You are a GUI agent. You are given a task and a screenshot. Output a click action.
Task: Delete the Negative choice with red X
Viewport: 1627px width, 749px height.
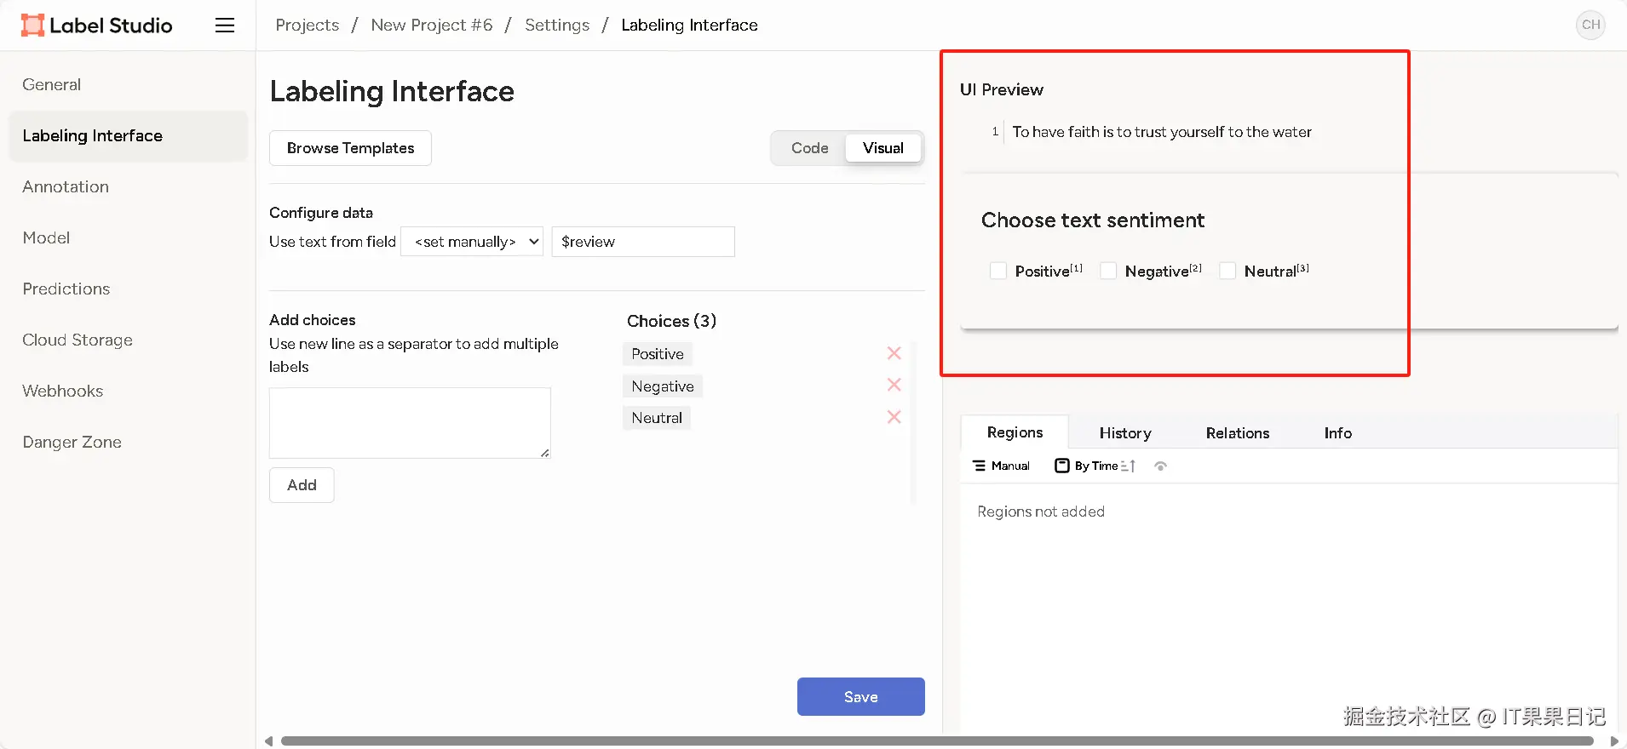click(x=894, y=385)
